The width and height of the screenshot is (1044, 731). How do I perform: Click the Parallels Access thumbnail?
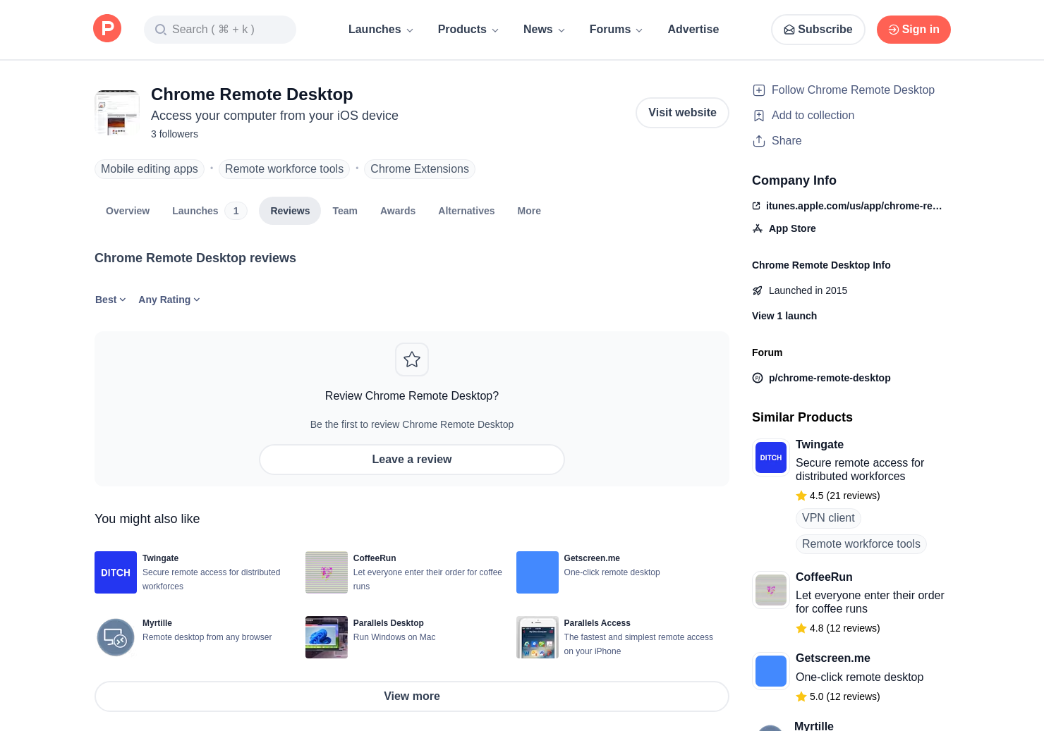(x=538, y=637)
